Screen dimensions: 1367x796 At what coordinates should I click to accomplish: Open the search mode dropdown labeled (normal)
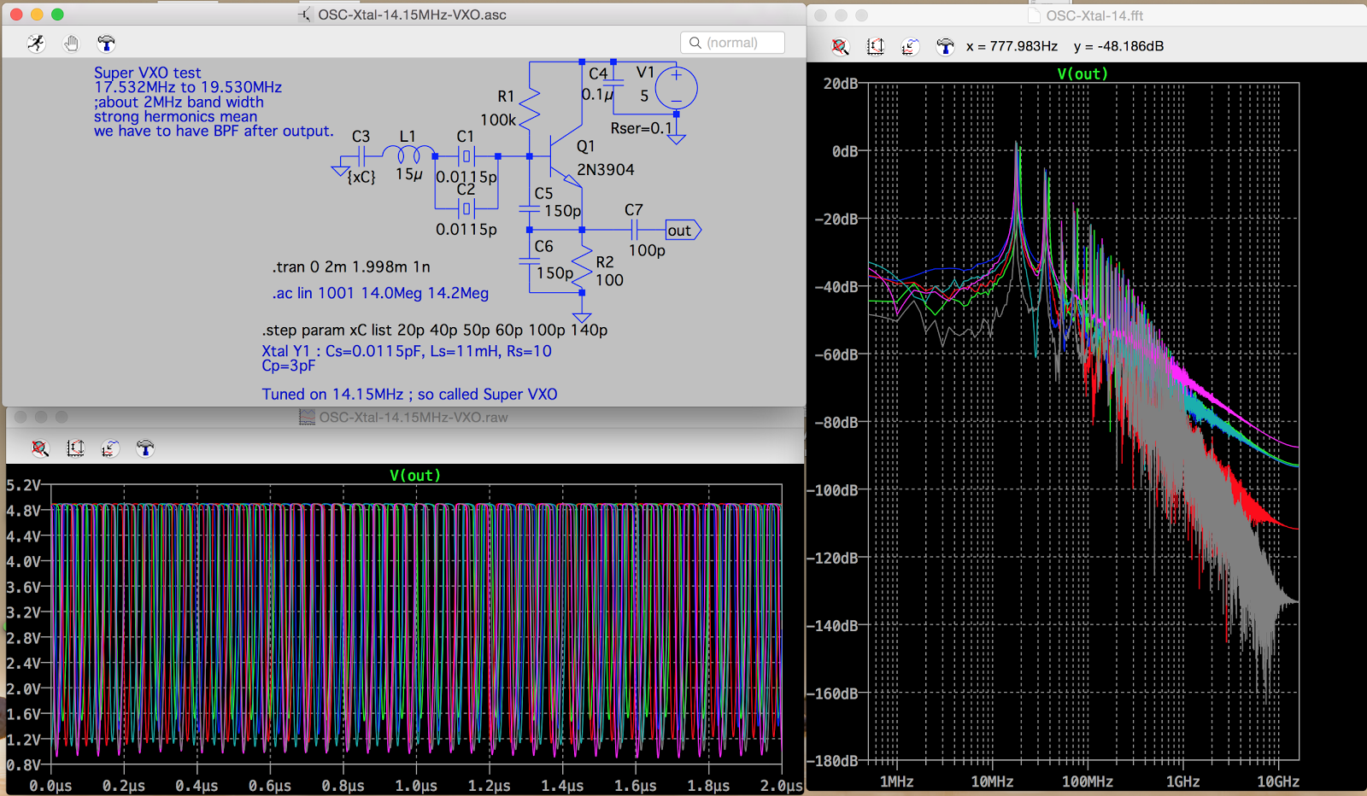point(732,42)
